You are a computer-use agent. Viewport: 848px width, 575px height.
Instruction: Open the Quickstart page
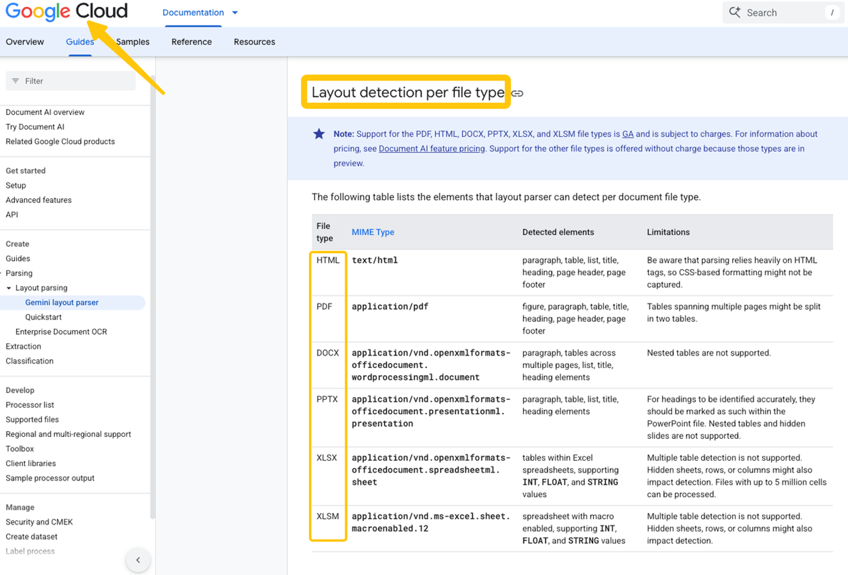[43, 317]
